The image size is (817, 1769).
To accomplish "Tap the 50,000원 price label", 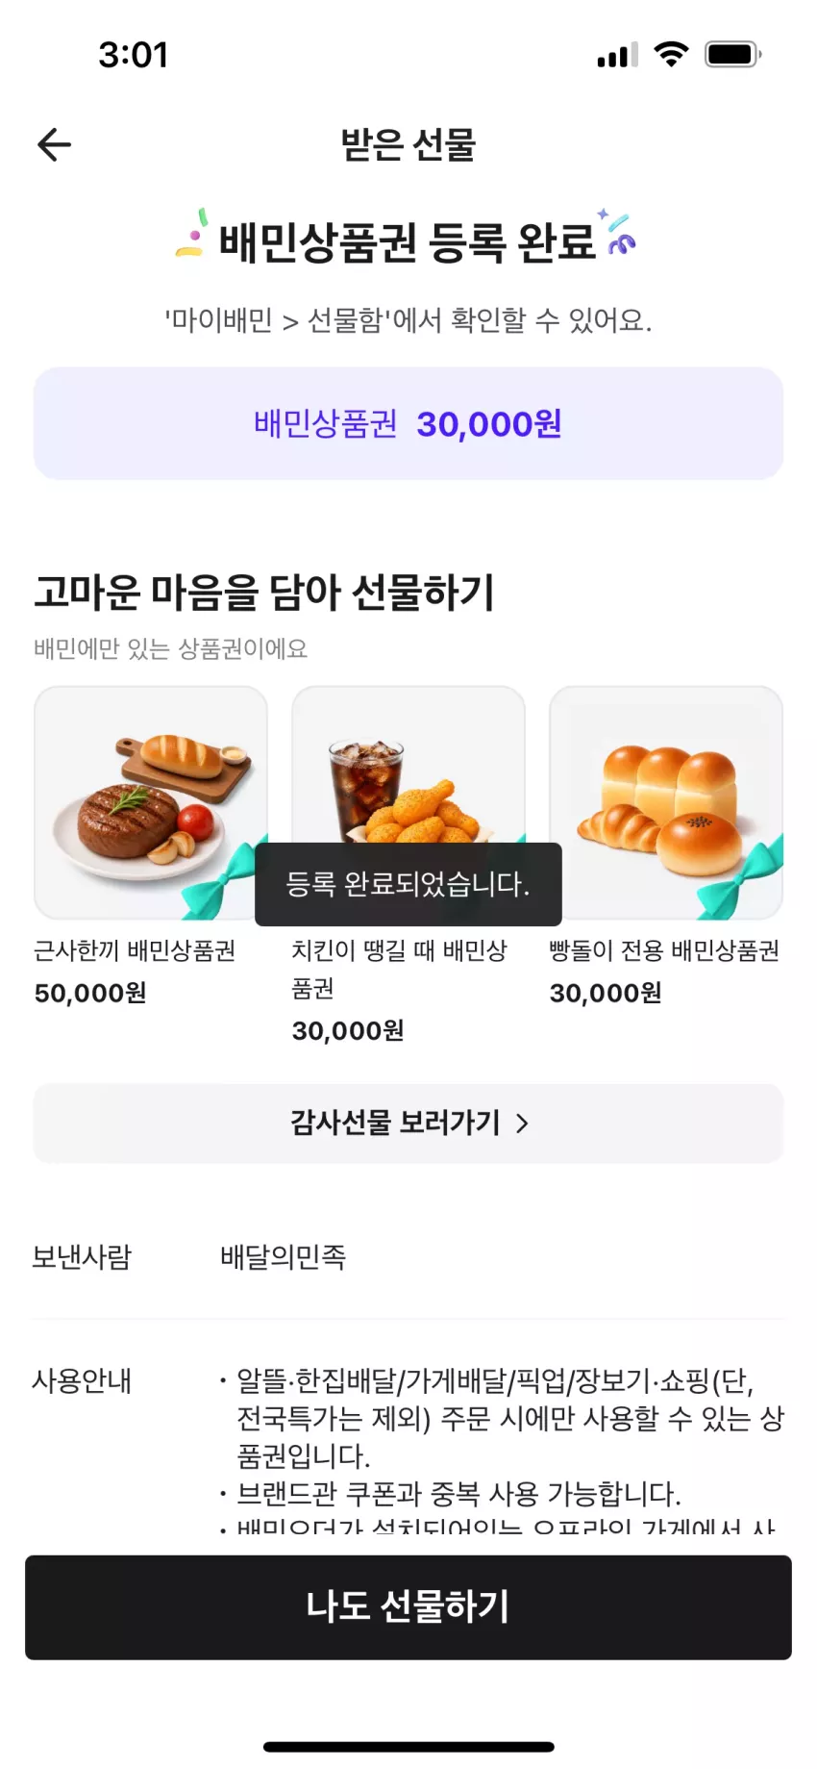I will (90, 994).
